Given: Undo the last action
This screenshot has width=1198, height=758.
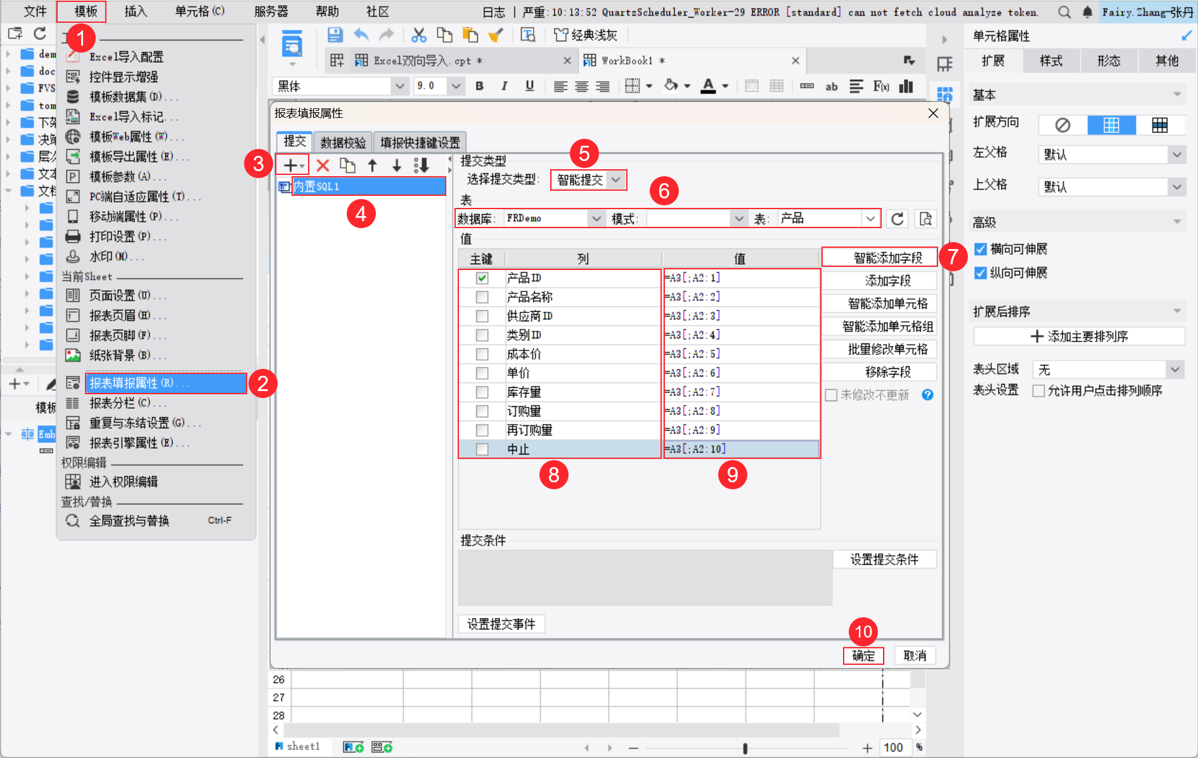Looking at the screenshot, I should [361, 35].
